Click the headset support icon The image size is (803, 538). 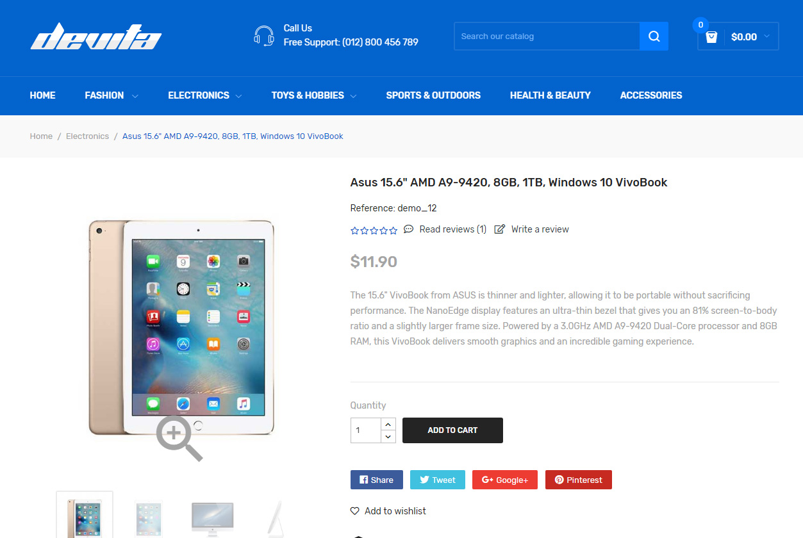264,35
